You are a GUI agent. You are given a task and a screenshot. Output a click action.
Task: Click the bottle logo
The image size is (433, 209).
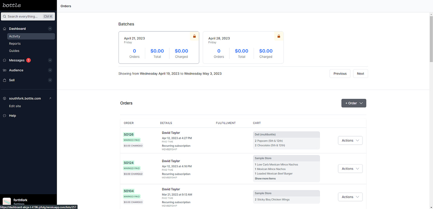coord(12,5)
